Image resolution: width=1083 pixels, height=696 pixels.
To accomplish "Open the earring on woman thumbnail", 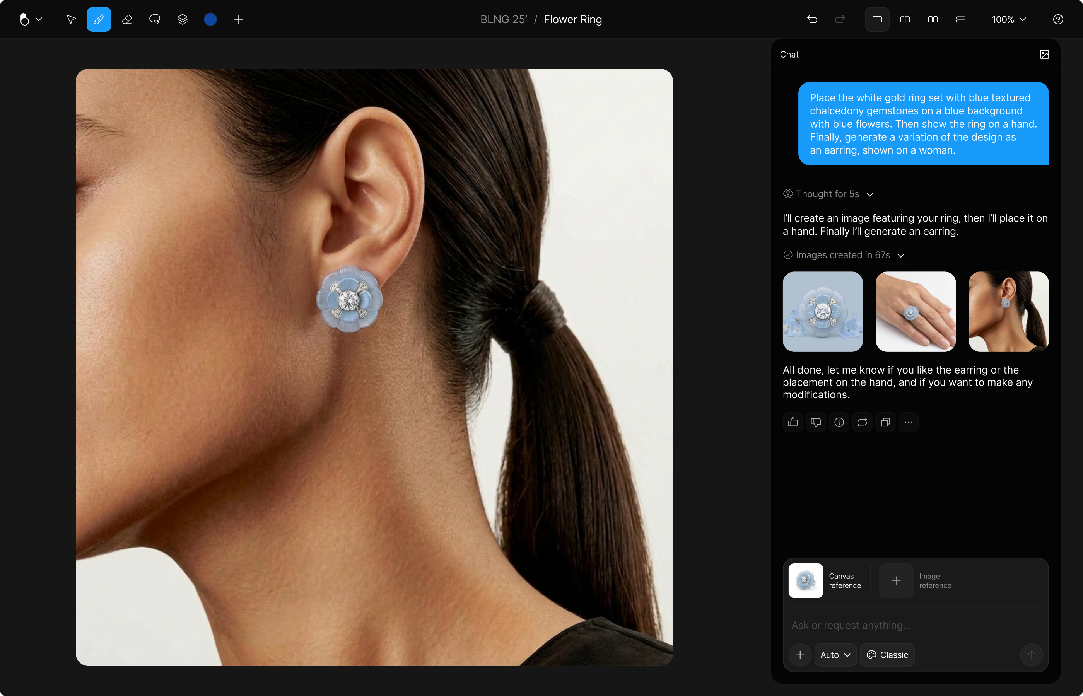I will click(1009, 311).
